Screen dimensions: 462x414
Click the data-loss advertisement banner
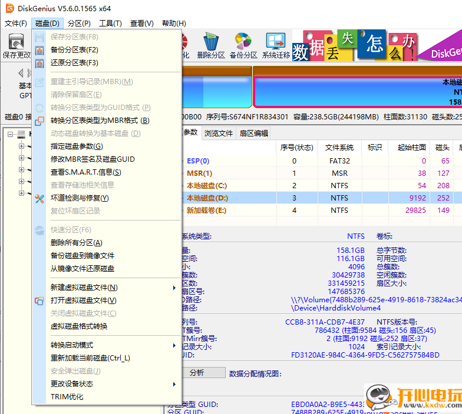coord(377,45)
